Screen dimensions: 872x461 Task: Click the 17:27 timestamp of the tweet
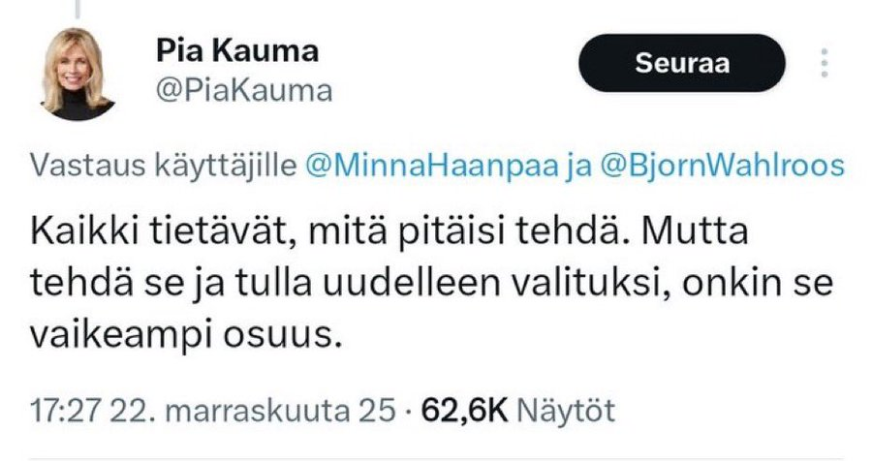61,410
